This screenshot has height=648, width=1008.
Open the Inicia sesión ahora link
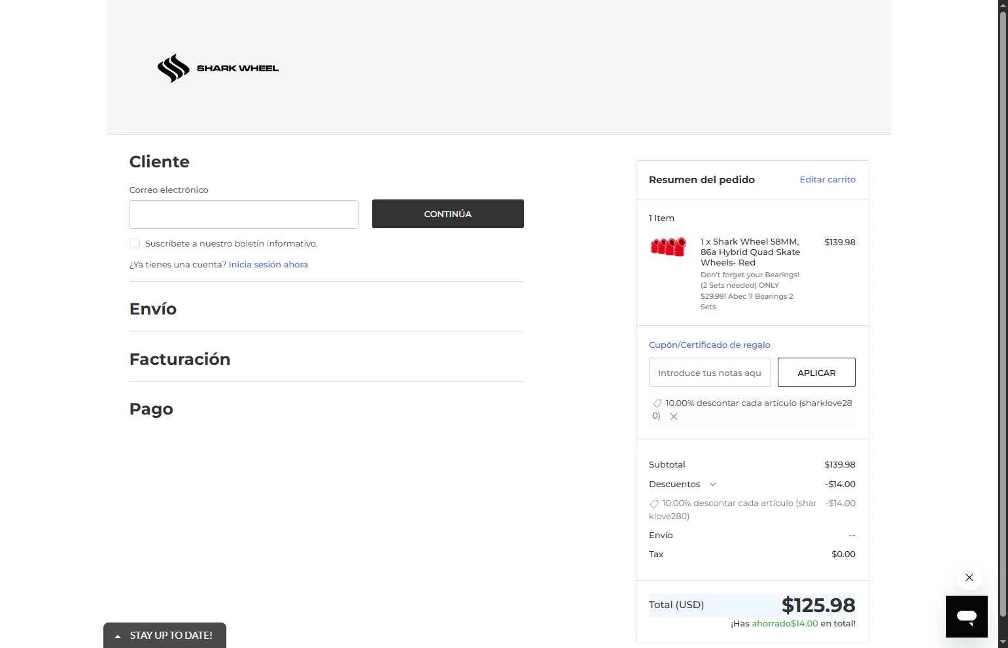pyautogui.click(x=268, y=264)
